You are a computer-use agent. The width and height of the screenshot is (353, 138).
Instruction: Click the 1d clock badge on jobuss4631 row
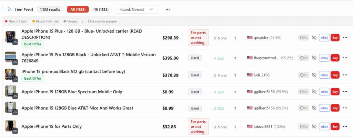point(303,127)
